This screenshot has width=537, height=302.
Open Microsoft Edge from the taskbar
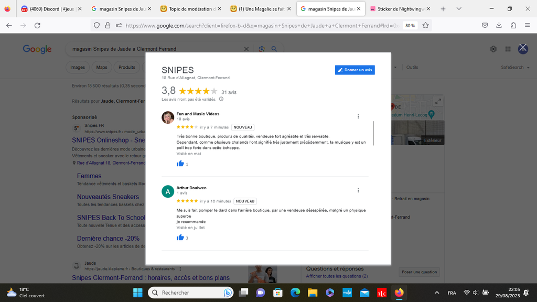coord(295,293)
